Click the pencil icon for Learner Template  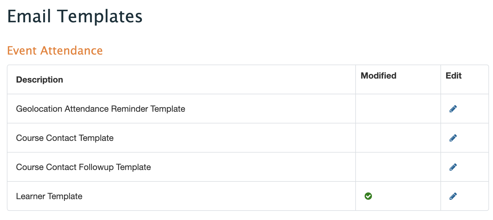click(x=453, y=196)
